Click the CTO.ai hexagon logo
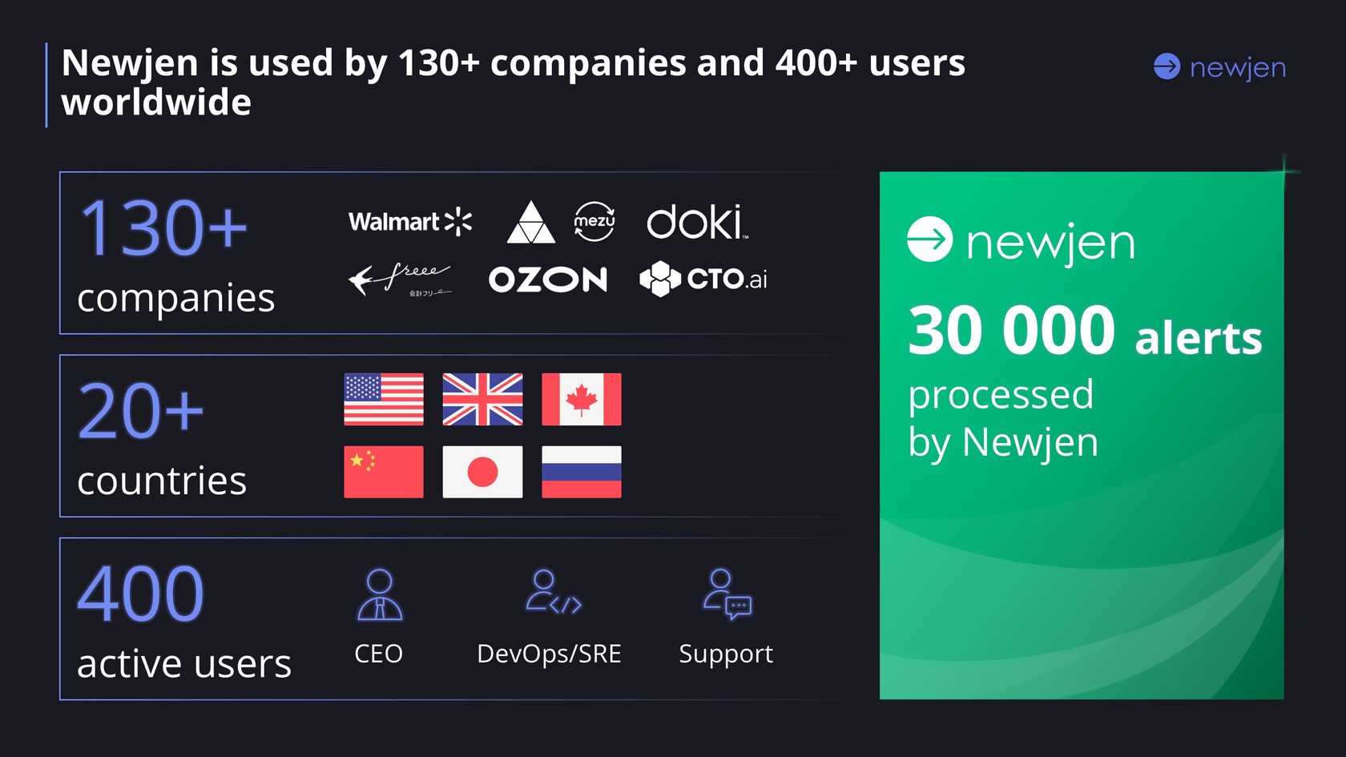 tap(703, 279)
